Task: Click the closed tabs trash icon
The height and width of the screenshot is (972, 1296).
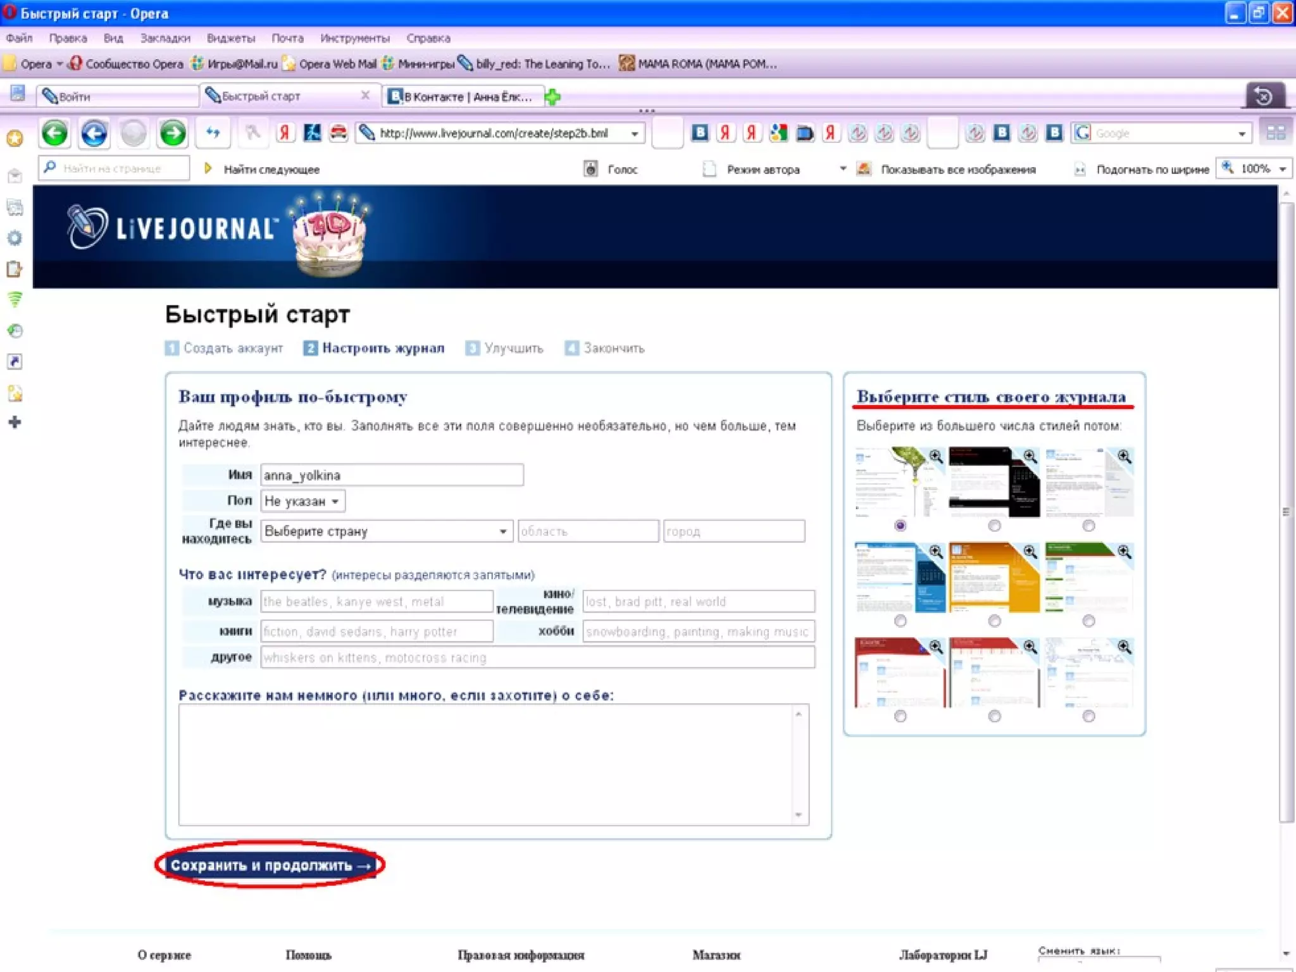Action: point(1264,96)
